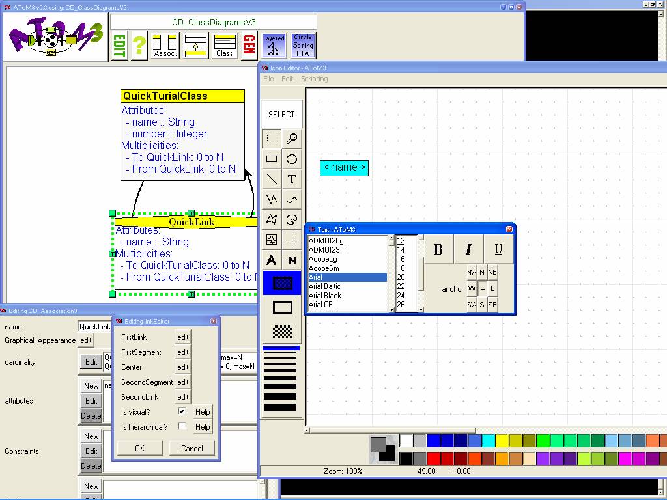Set anchor to E
667x500 pixels.
(492, 288)
